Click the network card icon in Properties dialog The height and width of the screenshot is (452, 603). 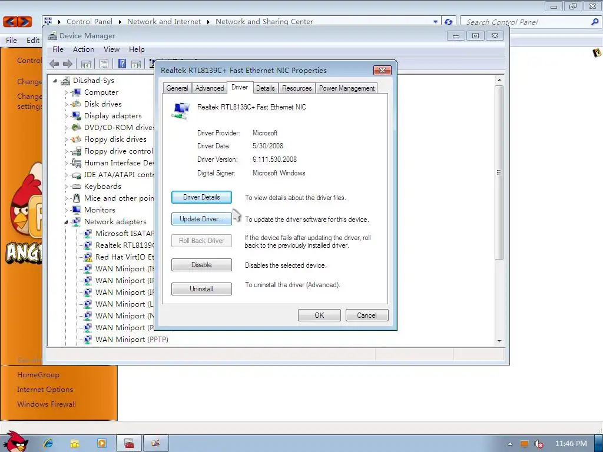click(x=180, y=111)
